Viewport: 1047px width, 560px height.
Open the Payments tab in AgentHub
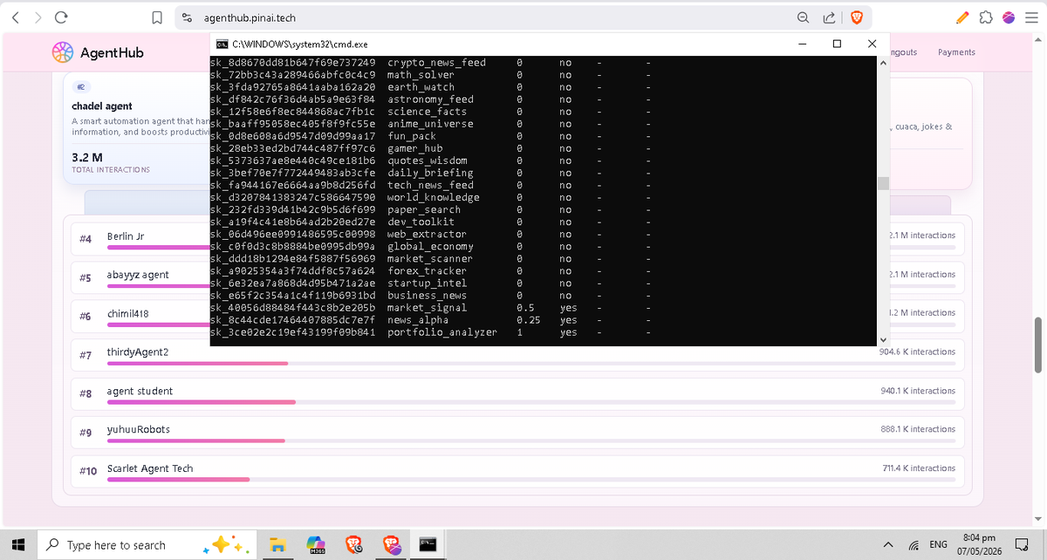point(956,52)
